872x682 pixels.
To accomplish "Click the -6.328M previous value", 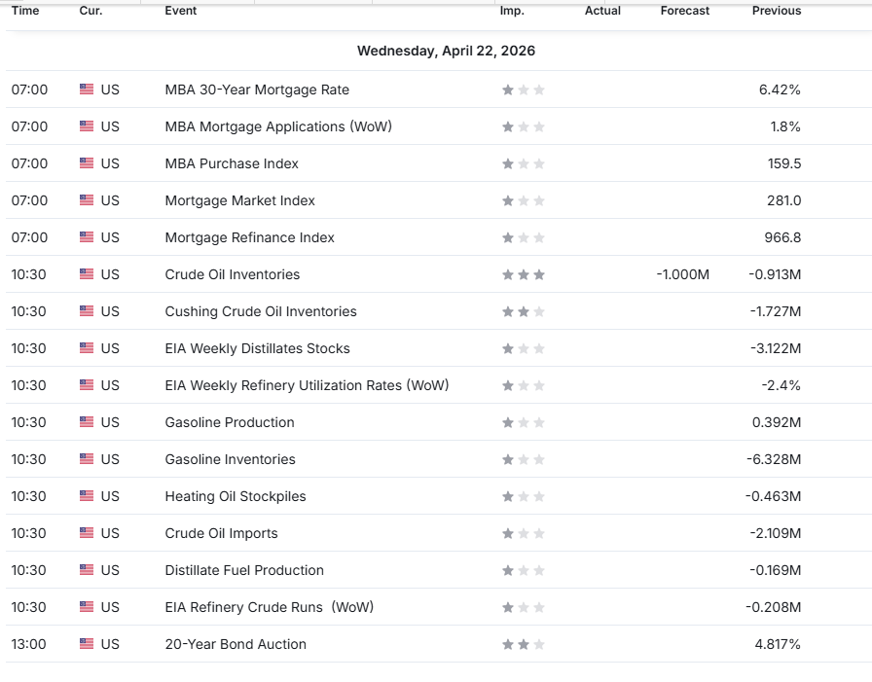I will pyautogui.click(x=774, y=459).
